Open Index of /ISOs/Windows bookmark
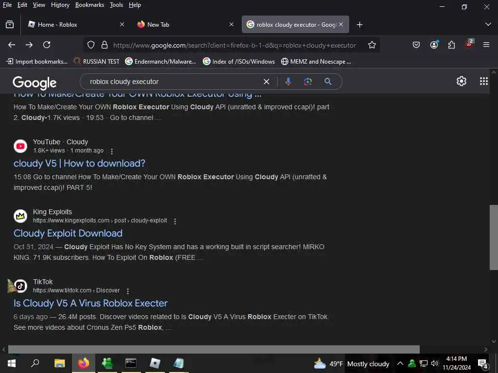 tap(239, 62)
